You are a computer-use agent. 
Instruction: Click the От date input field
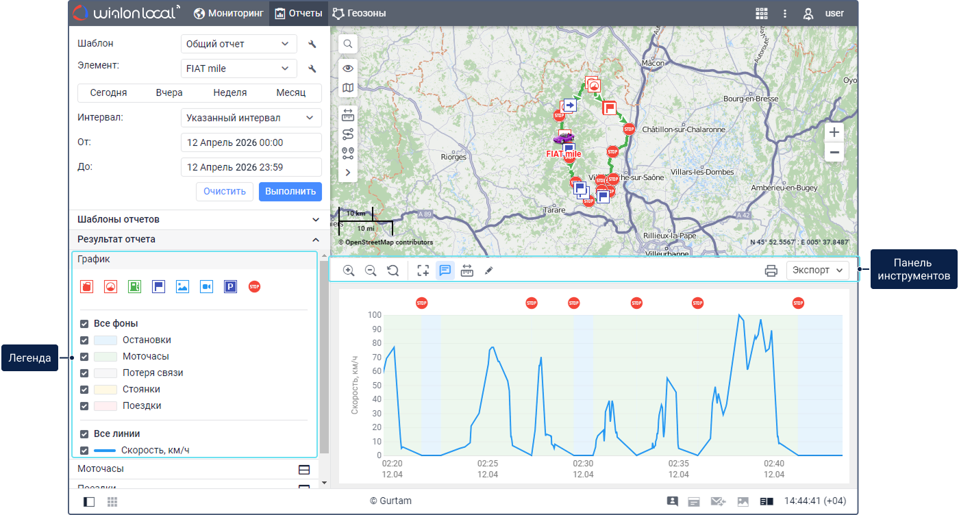pyautogui.click(x=251, y=142)
